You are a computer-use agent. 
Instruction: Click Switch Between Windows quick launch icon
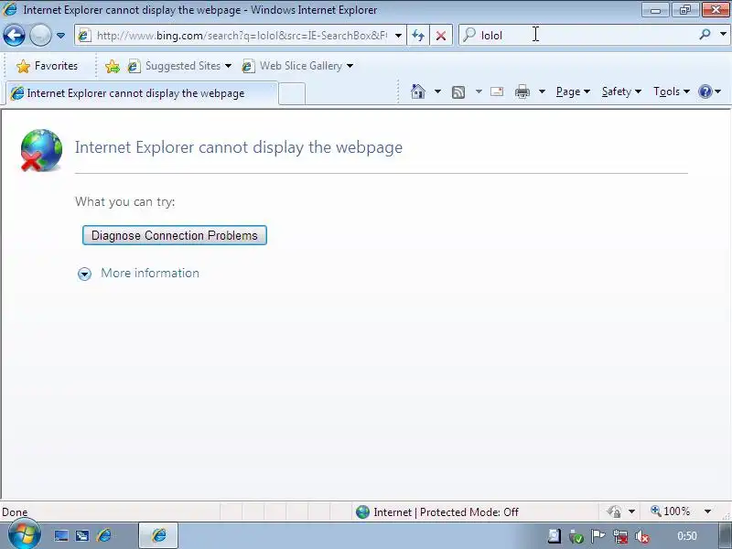pyautogui.click(x=82, y=535)
